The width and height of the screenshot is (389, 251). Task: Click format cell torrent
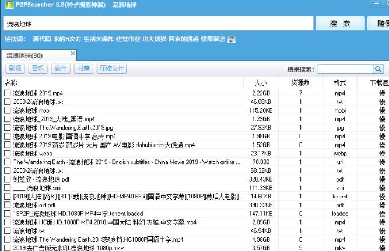coord(340,196)
